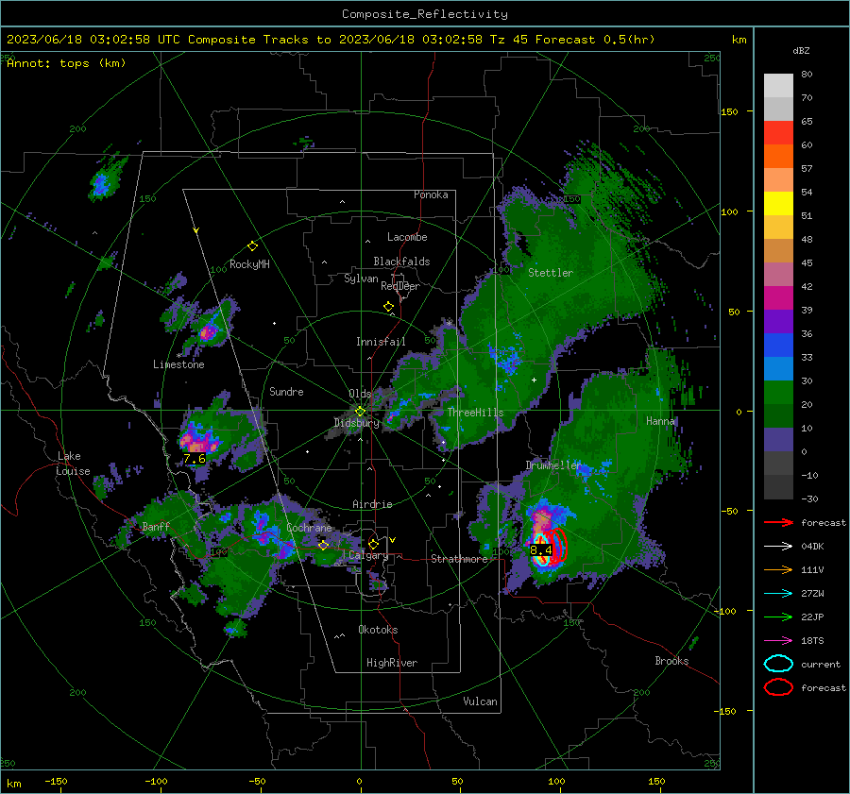Click the Banff town label
Image resolution: width=850 pixels, height=794 pixels.
(x=156, y=526)
